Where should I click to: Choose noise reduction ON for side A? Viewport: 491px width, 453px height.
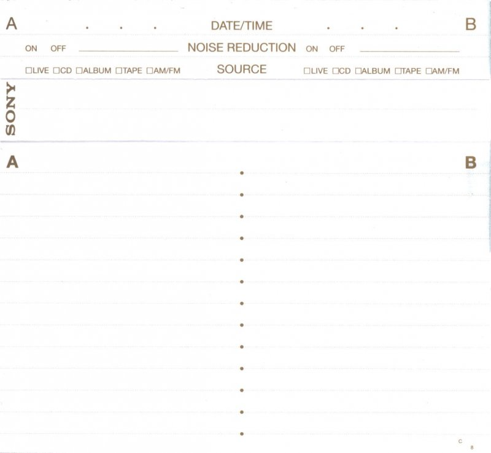31,48
